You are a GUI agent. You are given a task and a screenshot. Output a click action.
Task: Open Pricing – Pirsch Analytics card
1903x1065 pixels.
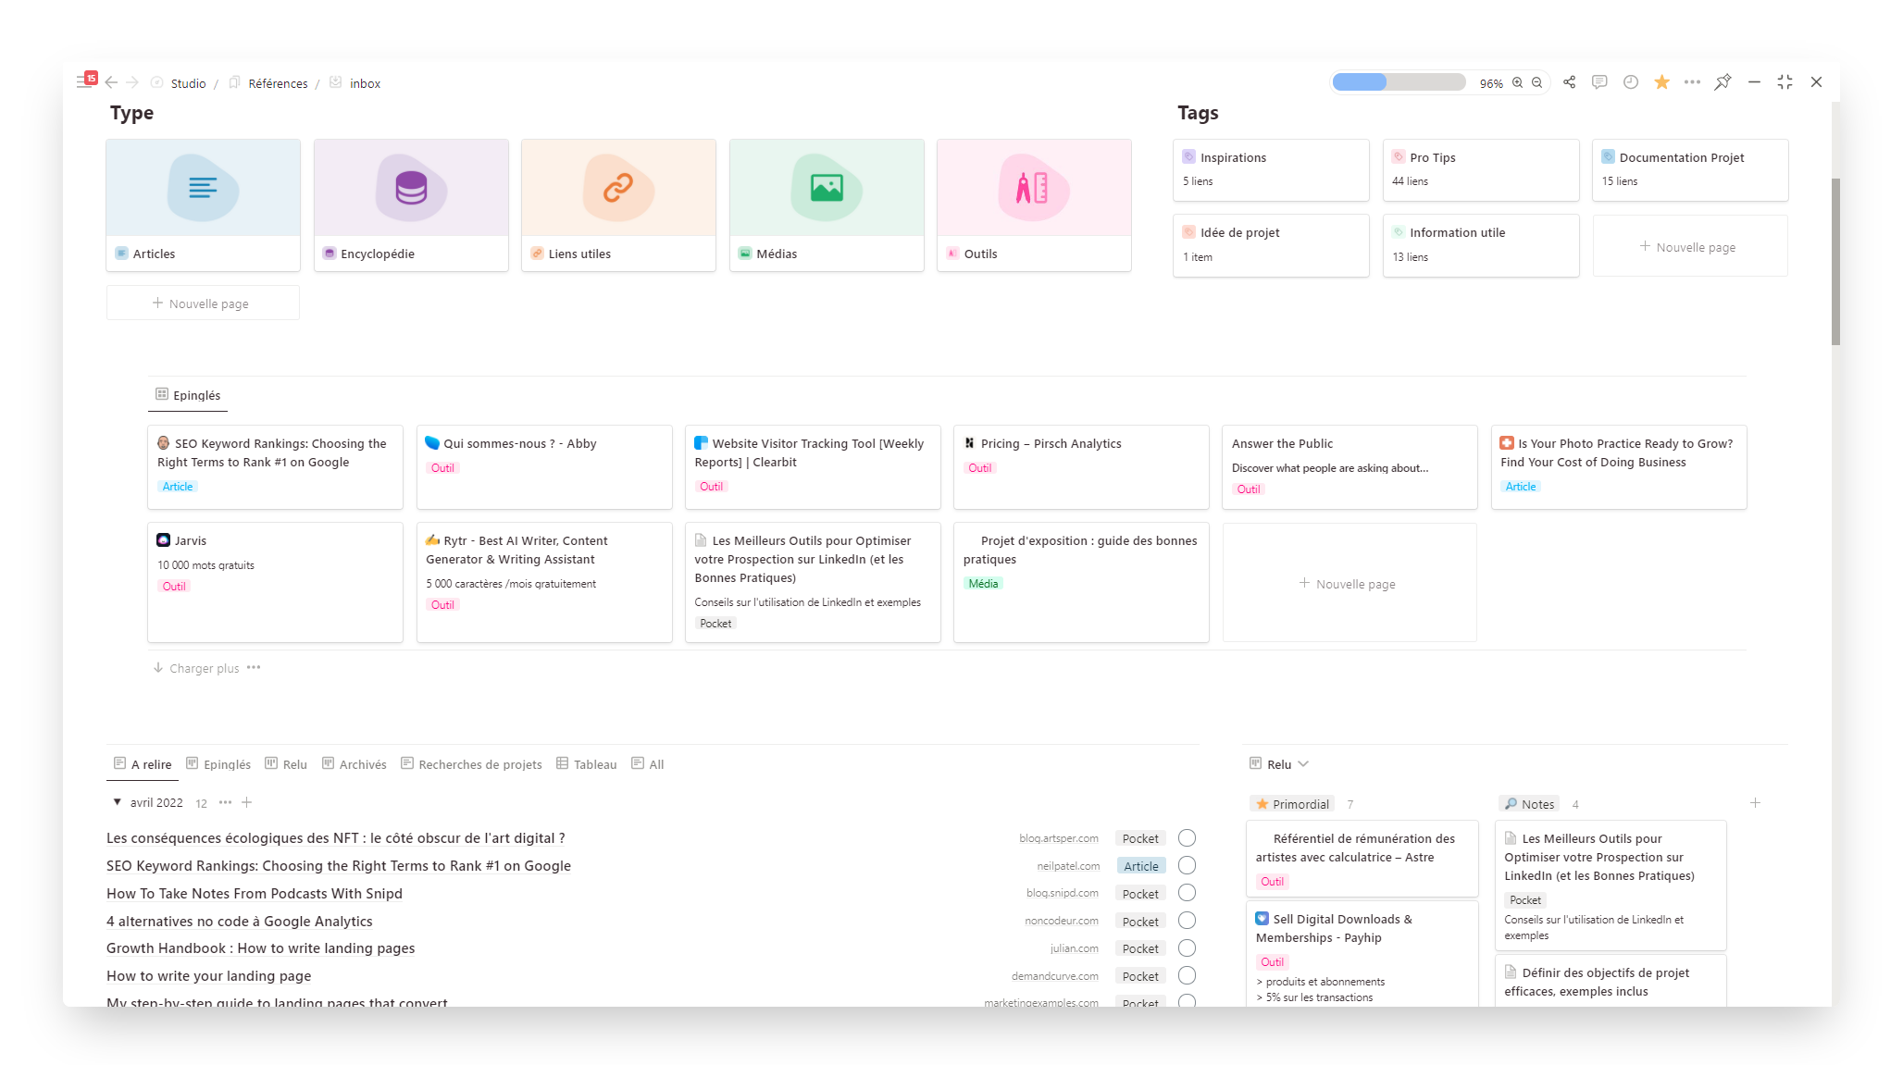pos(1081,466)
